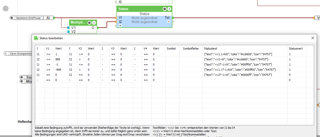Add input via plus below I2
This screenshot has width=320, height=137.
[x=120, y=26]
